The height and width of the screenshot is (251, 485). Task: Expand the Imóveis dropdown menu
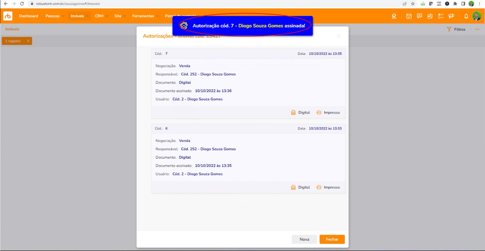(x=80, y=16)
